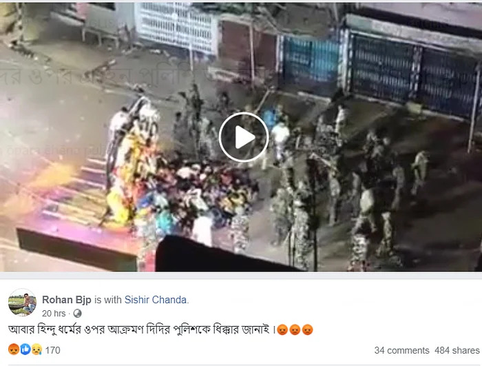The image size is (482, 366).
Task: Click the globe public audience icon
Action: [77, 314]
